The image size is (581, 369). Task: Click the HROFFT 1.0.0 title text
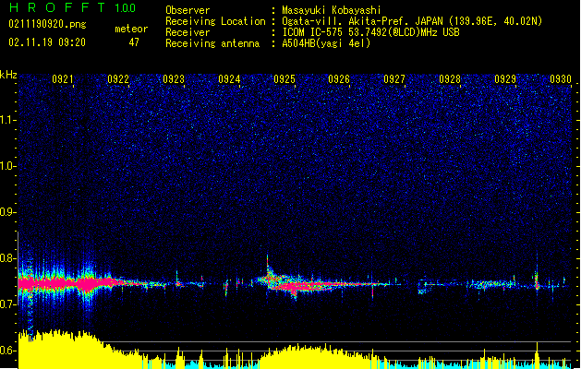(72, 7)
